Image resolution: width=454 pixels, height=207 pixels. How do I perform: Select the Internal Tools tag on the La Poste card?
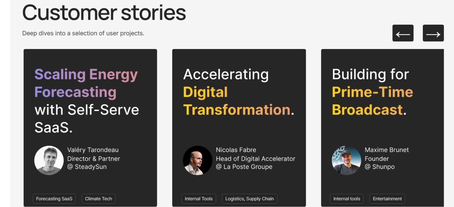pos(199,199)
